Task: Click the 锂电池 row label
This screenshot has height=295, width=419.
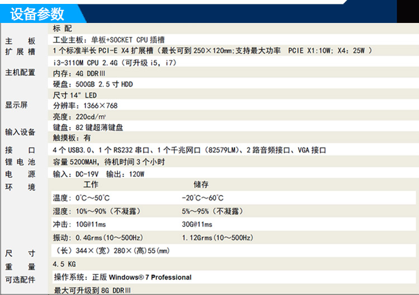Action: [x=20, y=162]
